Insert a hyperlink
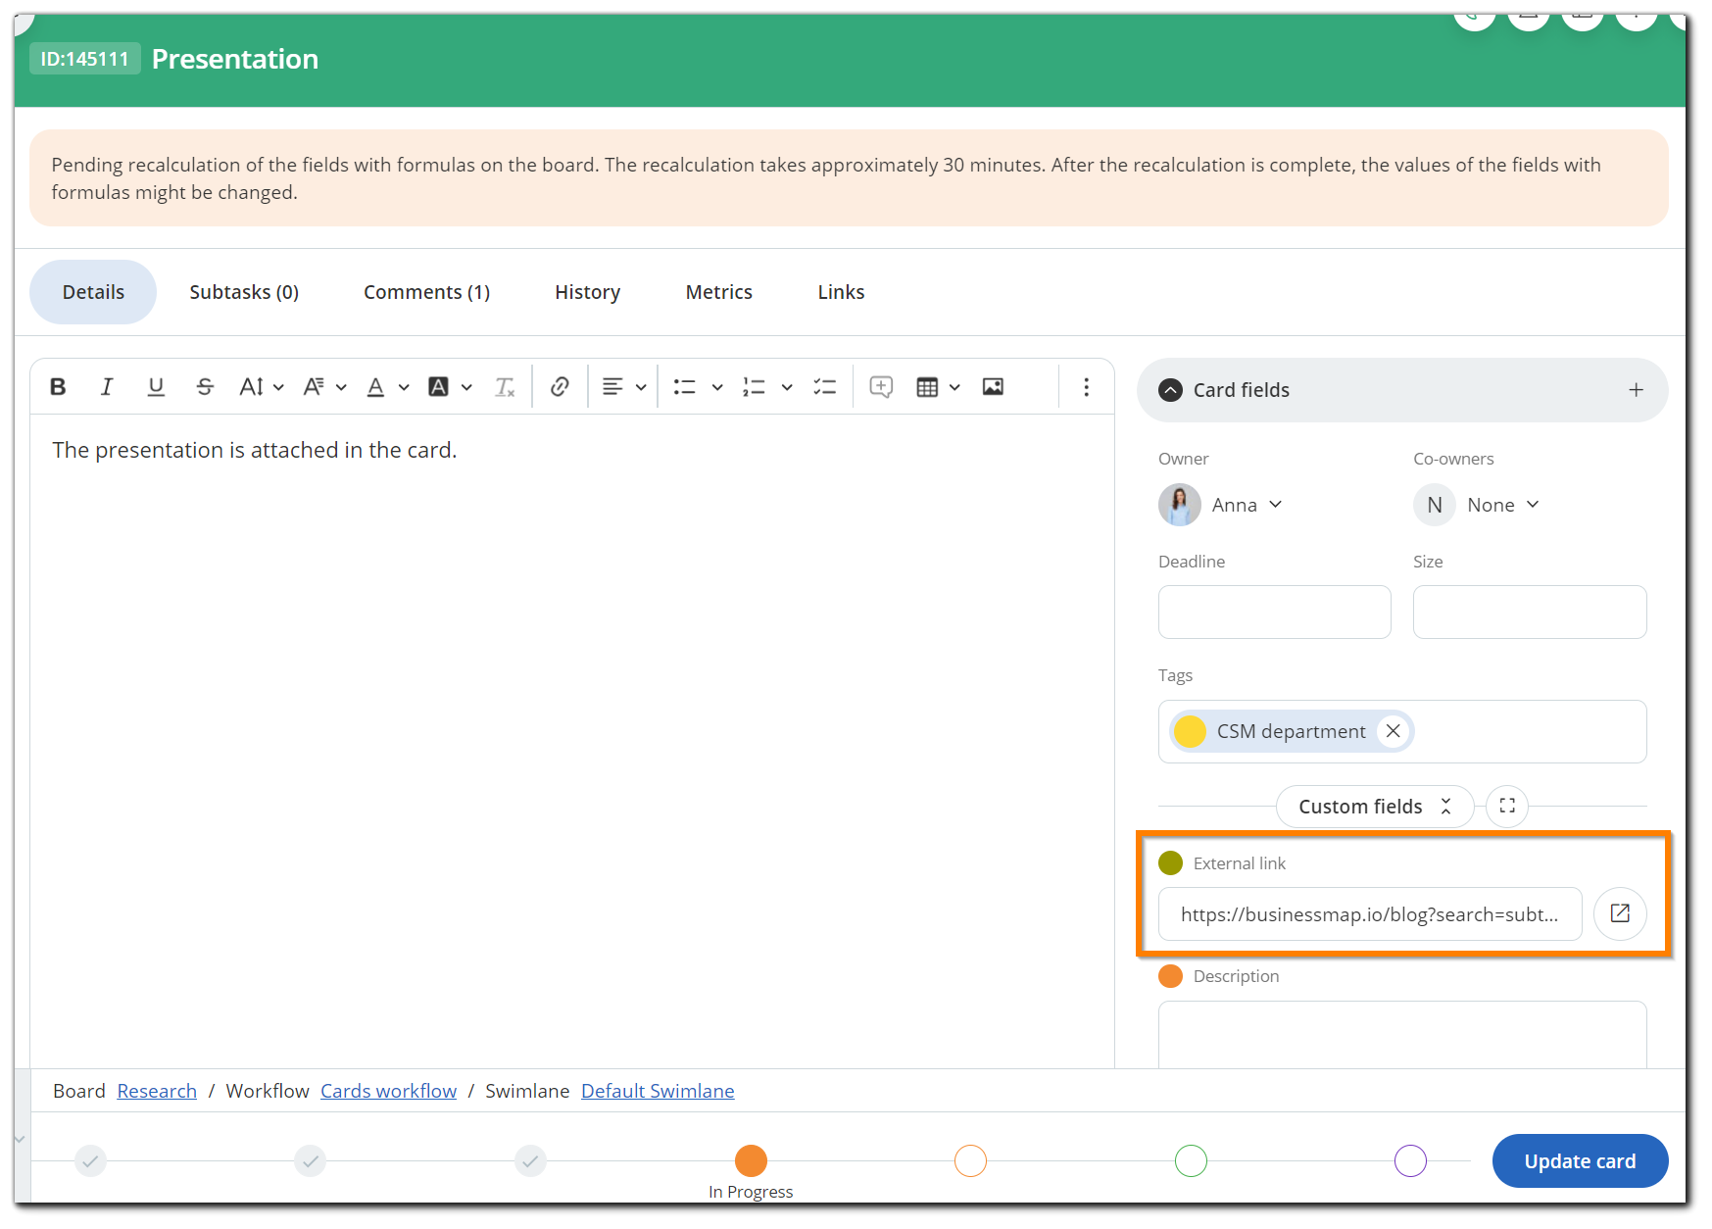Viewport: 1712px width, 1229px height. point(560,387)
